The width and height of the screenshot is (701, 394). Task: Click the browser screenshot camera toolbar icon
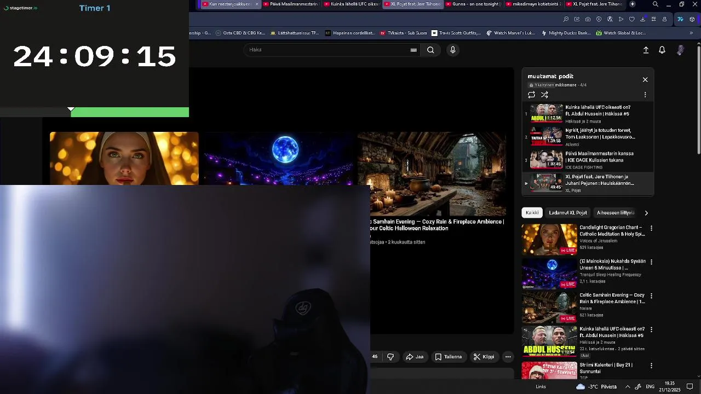pos(588,19)
